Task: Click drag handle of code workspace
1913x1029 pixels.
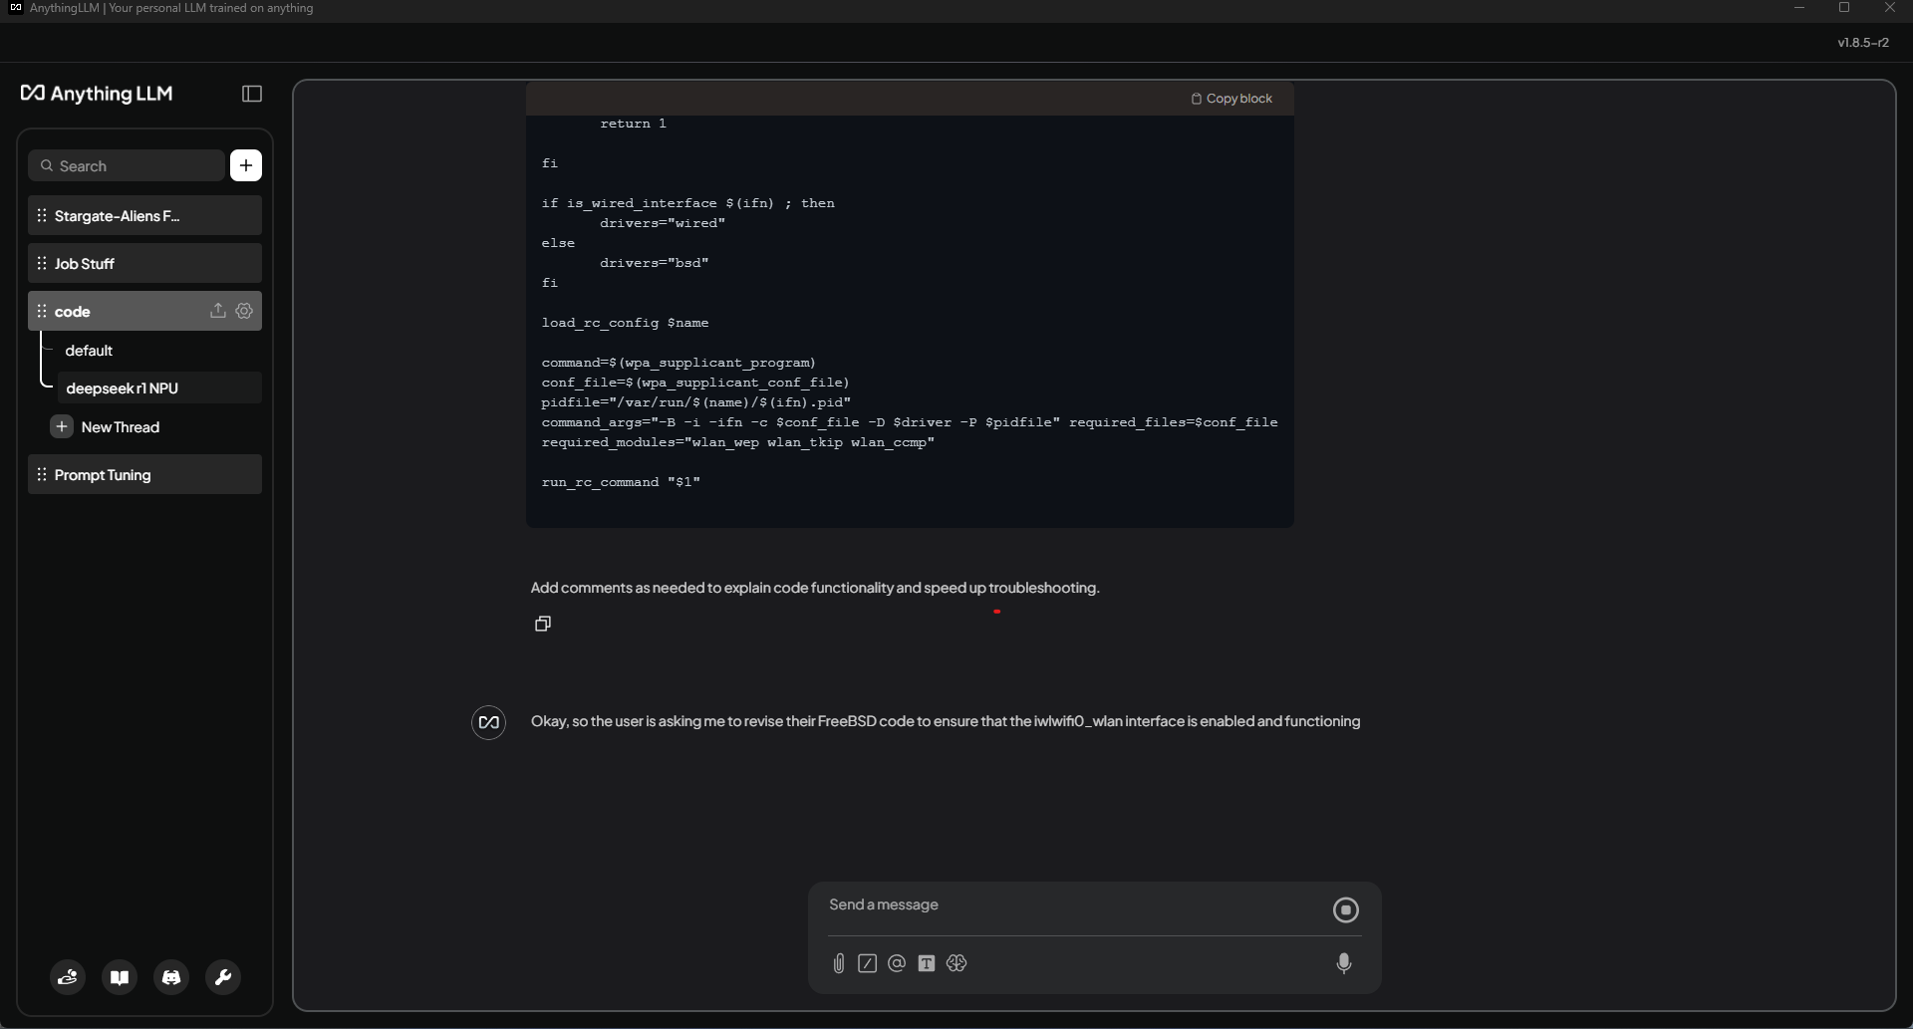Action: click(42, 311)
